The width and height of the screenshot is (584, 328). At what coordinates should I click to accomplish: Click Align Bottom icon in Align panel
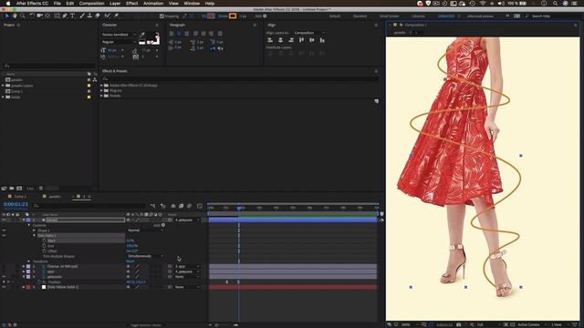(322, 40)
